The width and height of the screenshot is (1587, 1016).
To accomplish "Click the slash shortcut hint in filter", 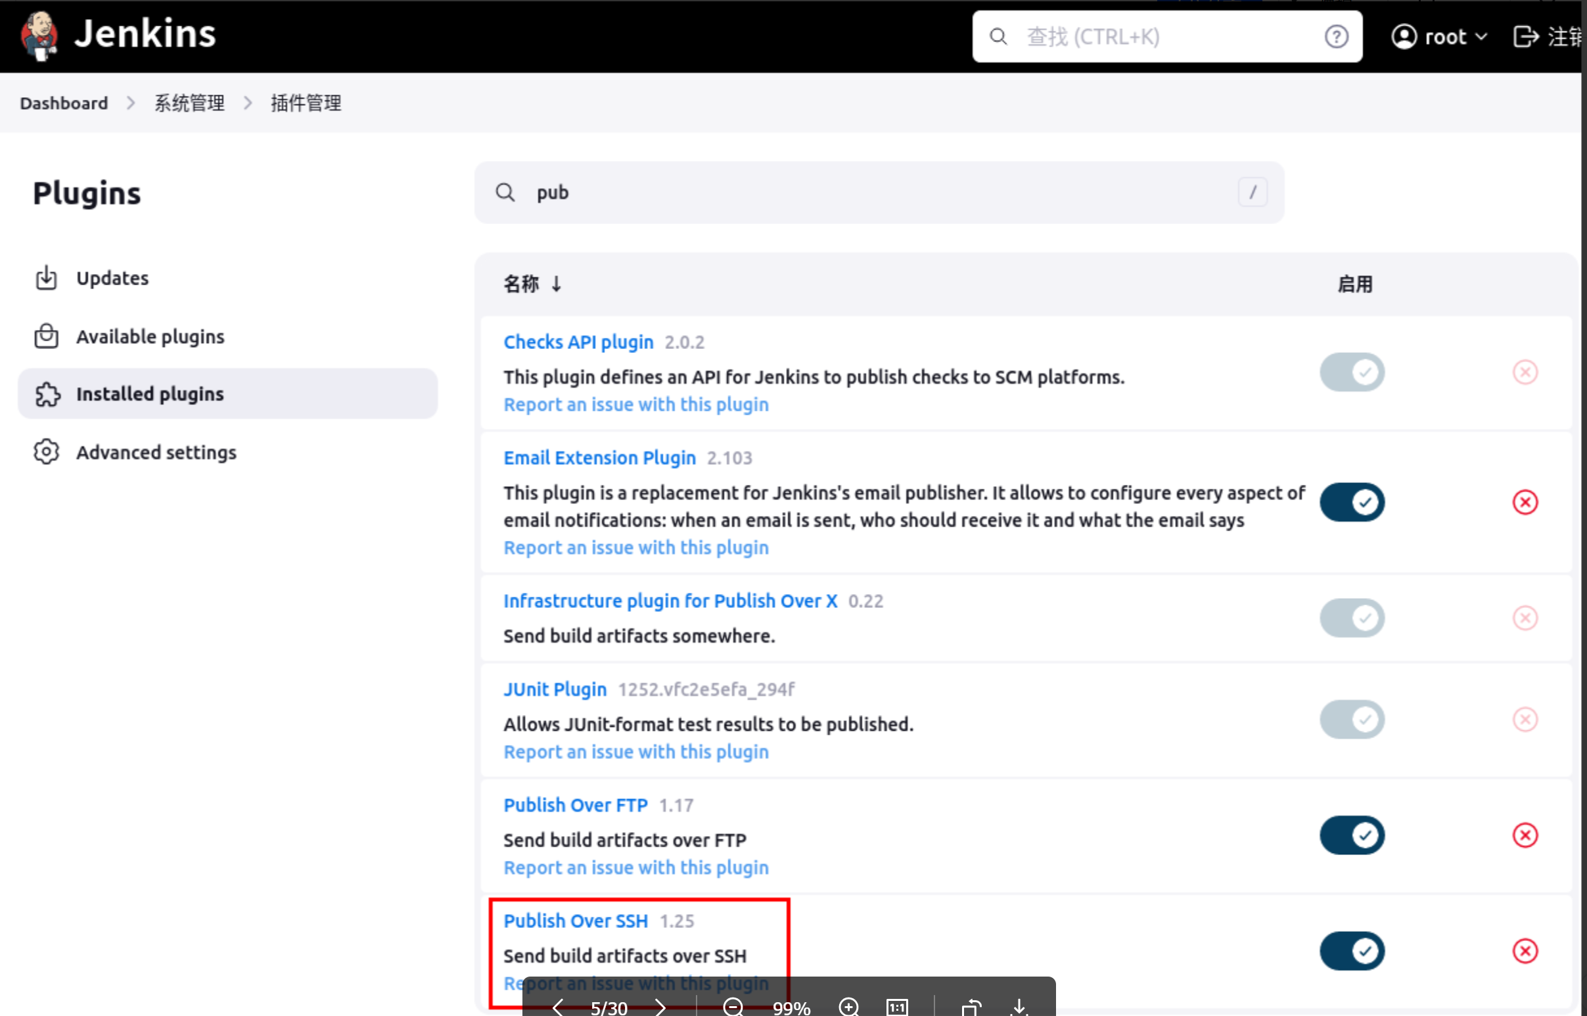I will (1253, 193).
